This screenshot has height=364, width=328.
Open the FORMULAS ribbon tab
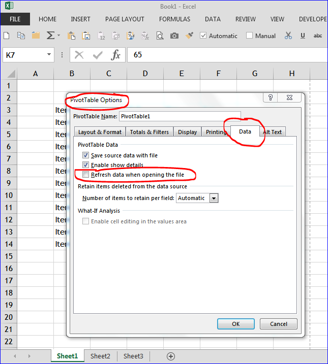(174, 19)
